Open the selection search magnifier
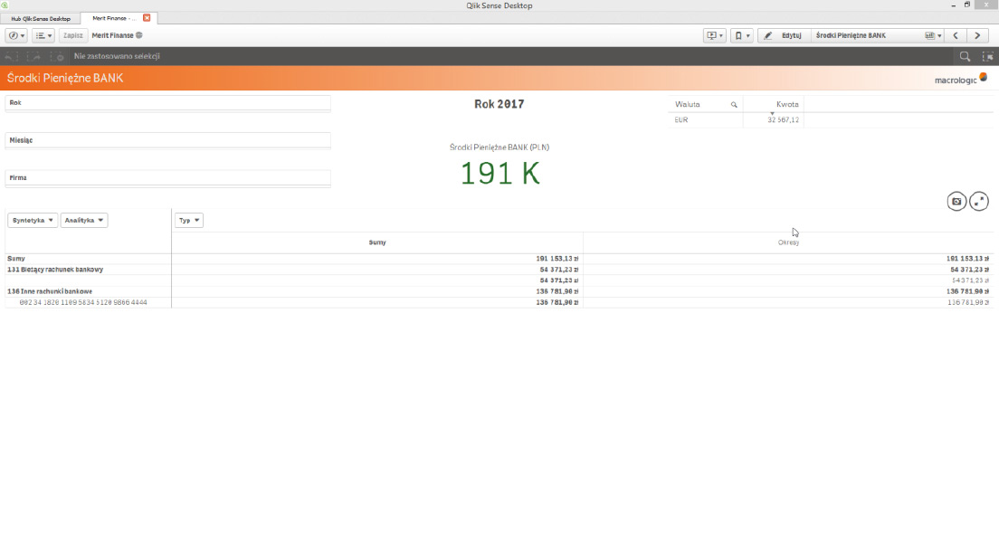 click(x=966, y=56)
